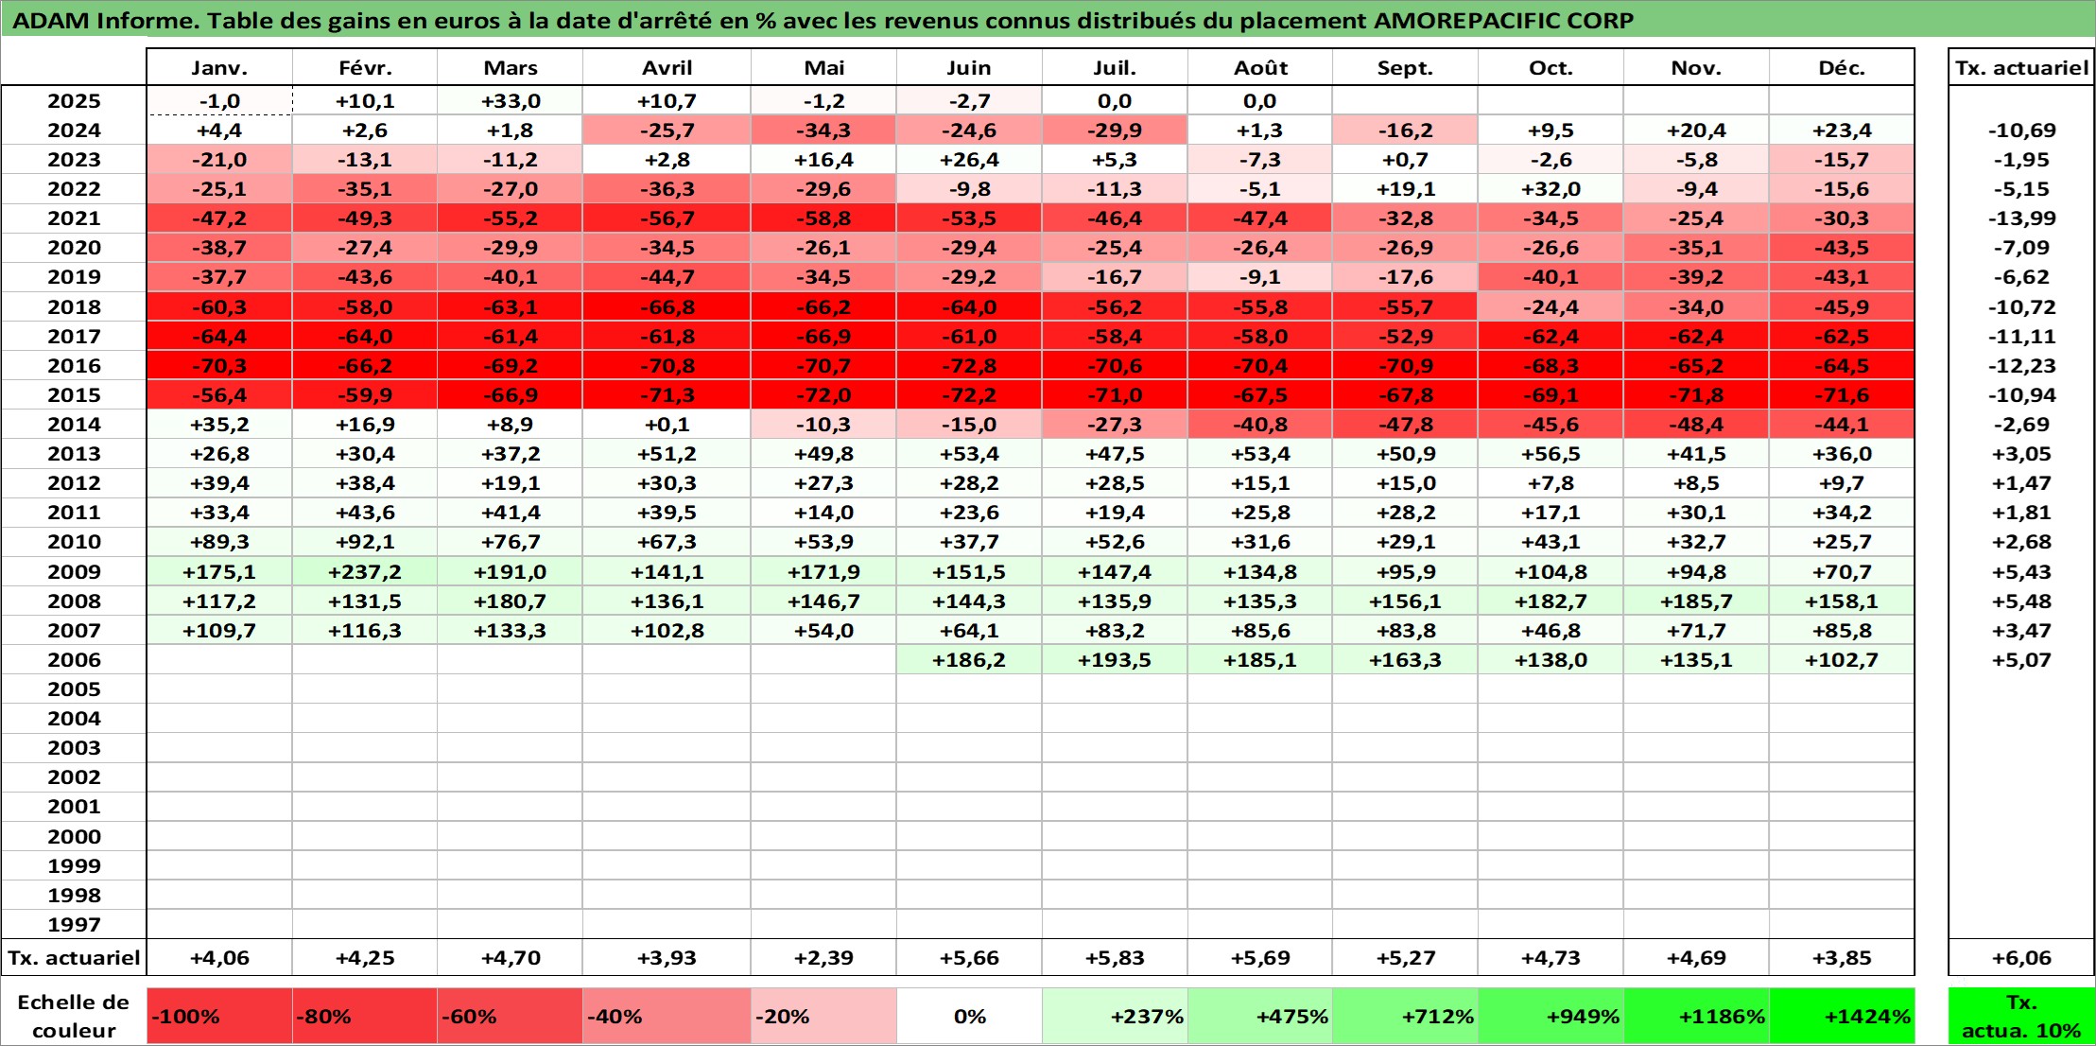
Task: Select the 2006 row label
Action: [74, 660]
